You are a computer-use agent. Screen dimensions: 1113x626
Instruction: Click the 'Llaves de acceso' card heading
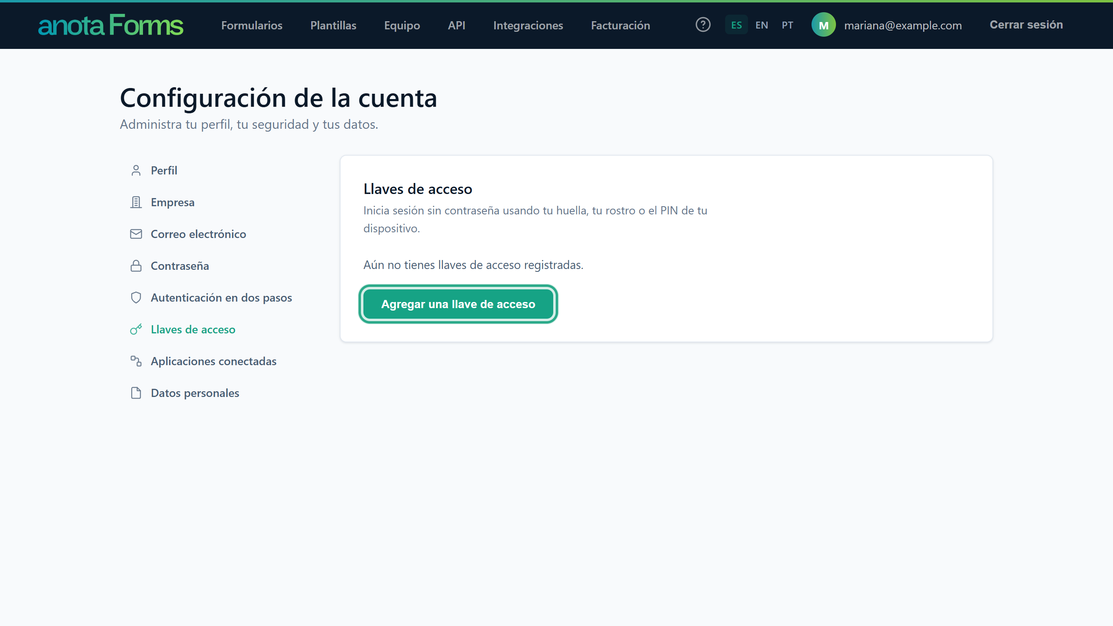tap(418, 189)
